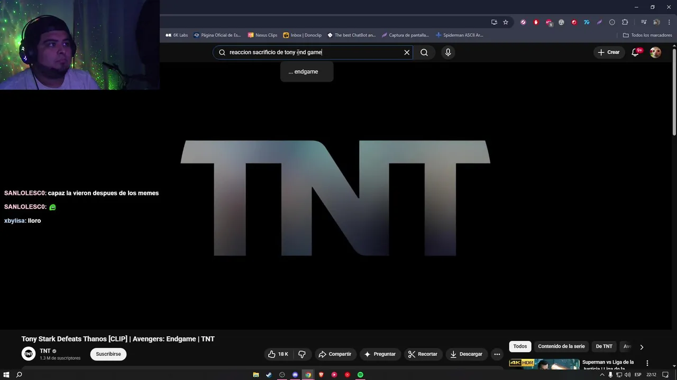The image size is (677, 380).
Task: Click the Chrome profile avatar
Action: point(656,22)
